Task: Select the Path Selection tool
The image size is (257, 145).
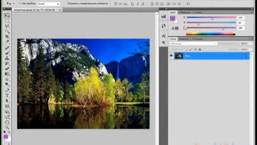Action: 7,101
